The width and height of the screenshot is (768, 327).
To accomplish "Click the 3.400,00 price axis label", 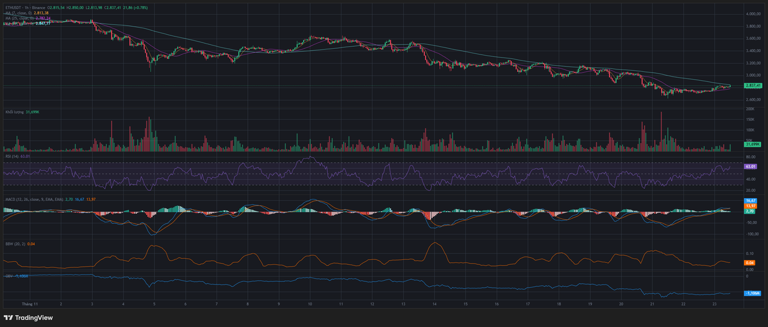I will pyautogui.click(x=753, y=51).
